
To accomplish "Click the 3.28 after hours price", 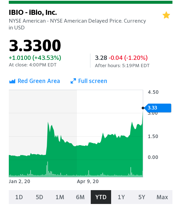I will [x=101, y=58].
